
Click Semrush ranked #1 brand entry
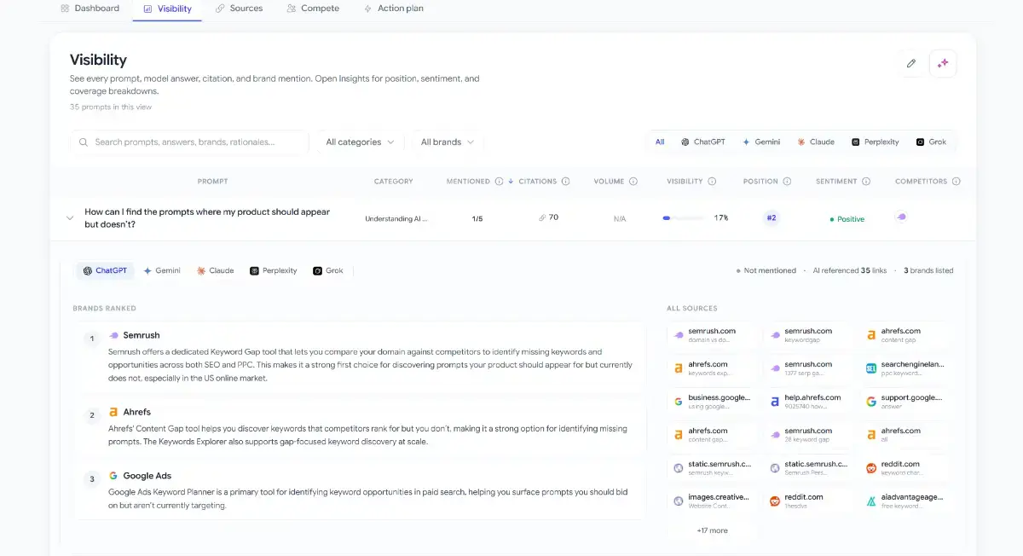[360, 357]
